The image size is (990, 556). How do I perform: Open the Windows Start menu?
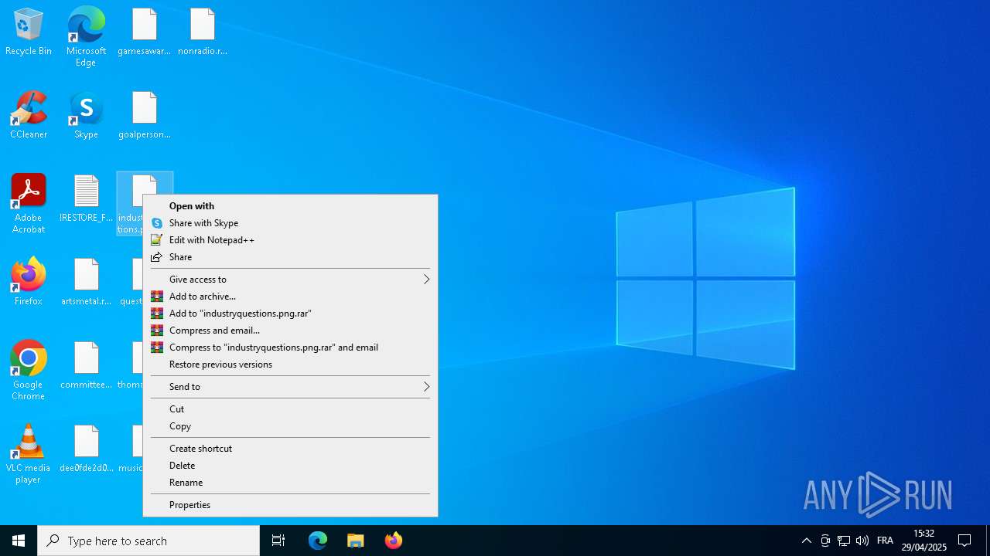pyautogui.click(x=19, y=541)
